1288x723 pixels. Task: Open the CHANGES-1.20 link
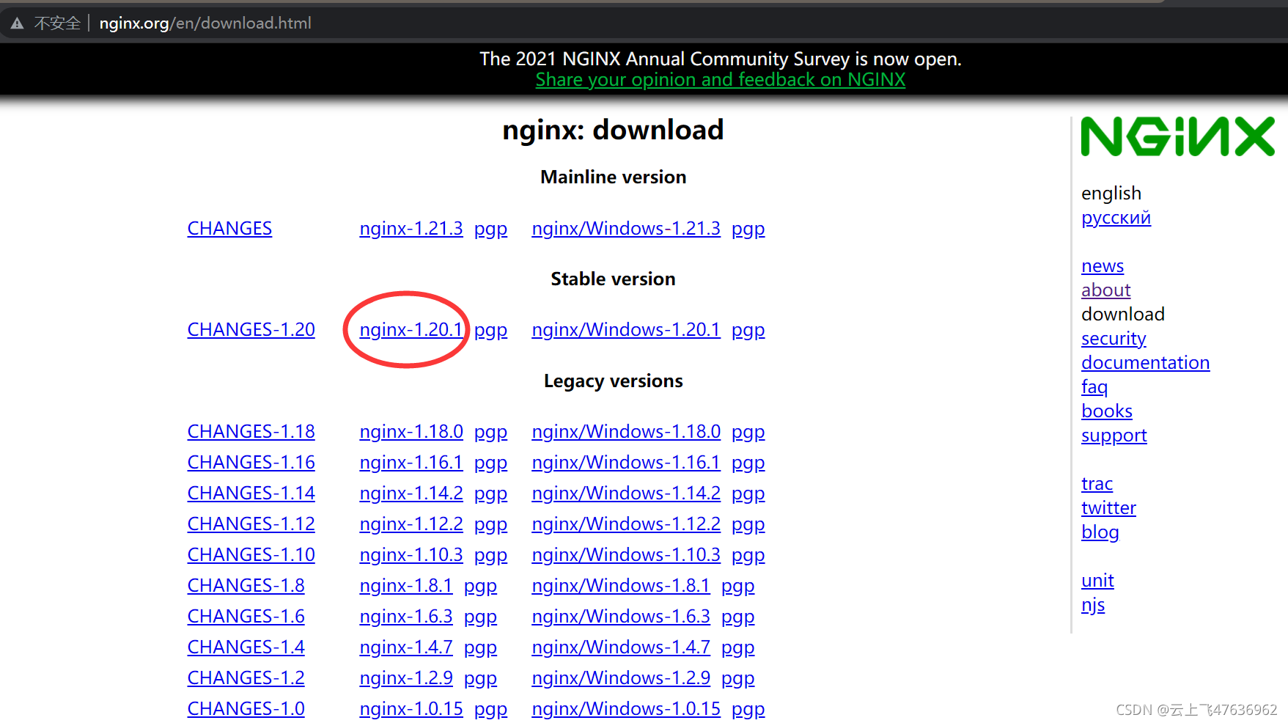tap(251, 330)
